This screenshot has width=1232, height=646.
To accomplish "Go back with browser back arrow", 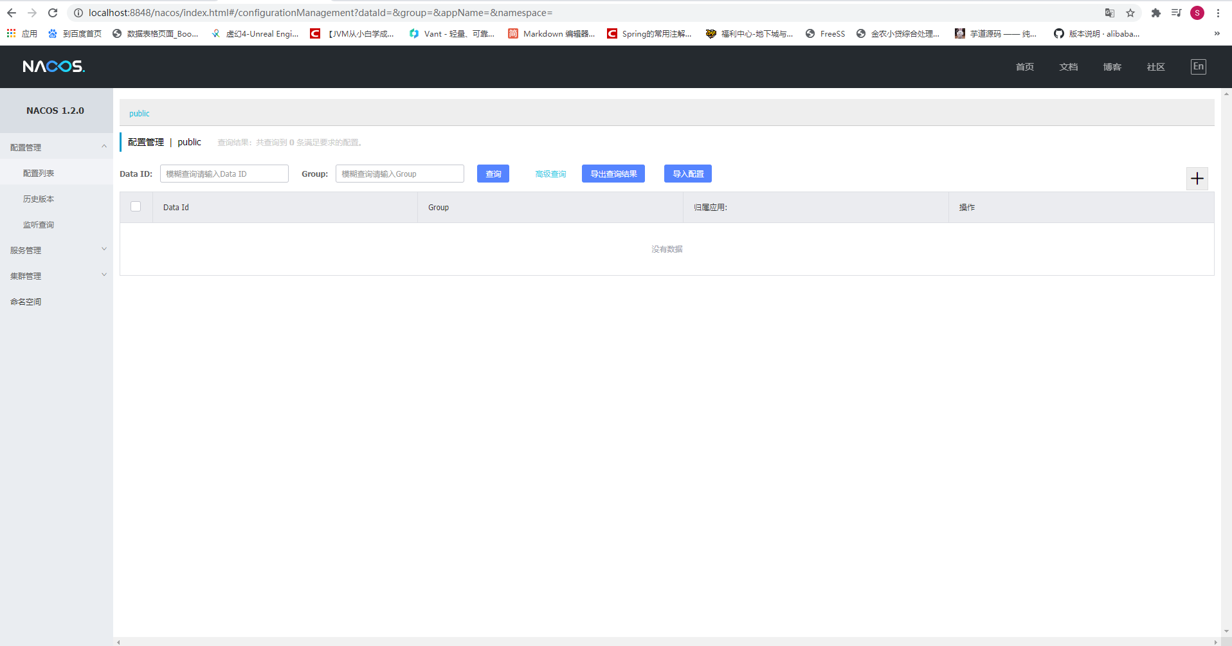I will point(12,13).
